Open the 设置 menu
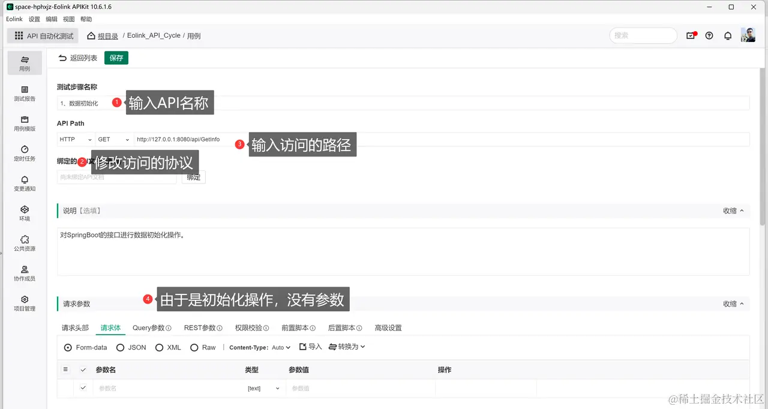Viewport: 768px width, 409px height. click(34, 19)
